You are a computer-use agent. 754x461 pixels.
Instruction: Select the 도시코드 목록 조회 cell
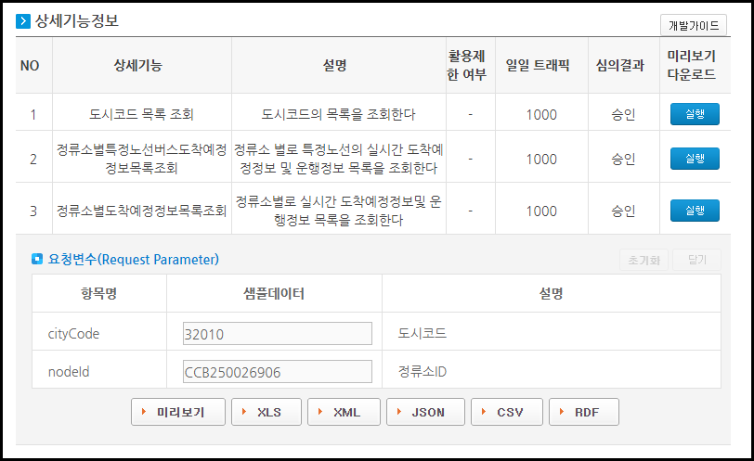point(141,114)
